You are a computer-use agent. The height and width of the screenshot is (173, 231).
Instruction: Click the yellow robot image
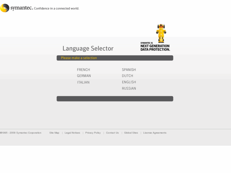tap(161, 33)
